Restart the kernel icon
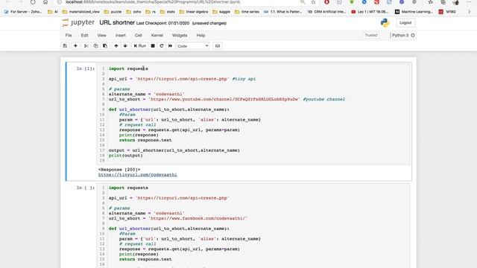The height and width of the screenshot is (268, 477). click(x=162, y=46)
